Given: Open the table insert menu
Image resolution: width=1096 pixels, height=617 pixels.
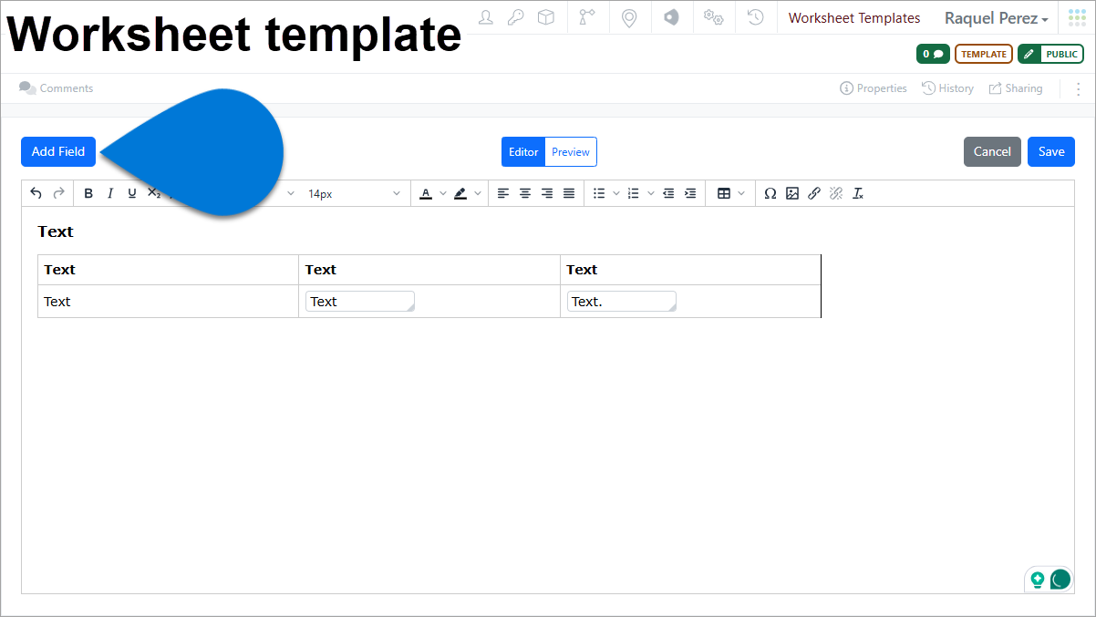Looking at the screenshot, I should point(731,193).
